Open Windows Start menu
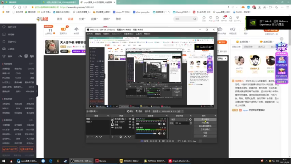The width and height of the screenshot is (291, 164). [x=4, y=161]
